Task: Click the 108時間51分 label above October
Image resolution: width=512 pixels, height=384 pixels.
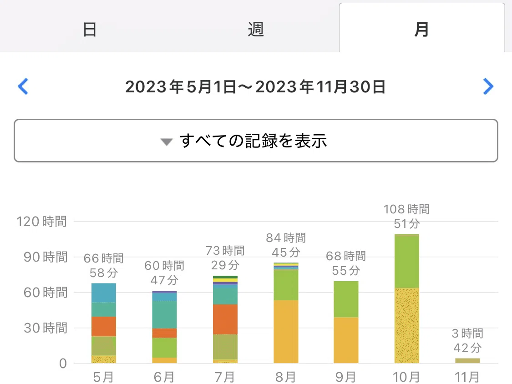Action: pyautogui.click(x=406, y=216)
